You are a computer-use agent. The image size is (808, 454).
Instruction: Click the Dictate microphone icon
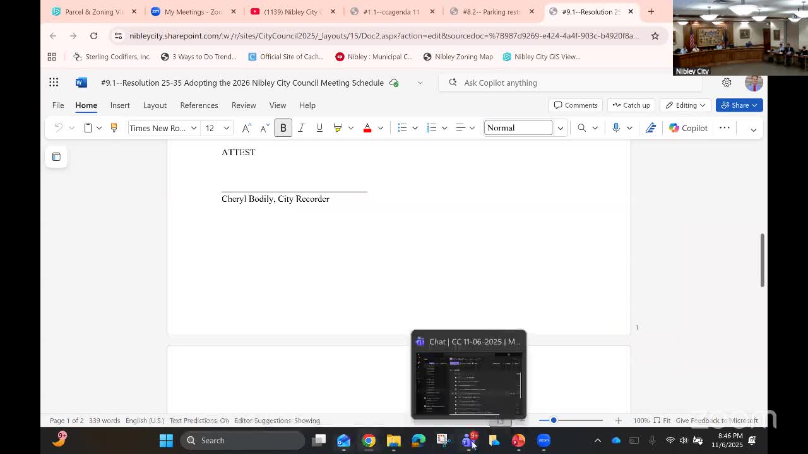pyautogui.click(x=616, y=128)
